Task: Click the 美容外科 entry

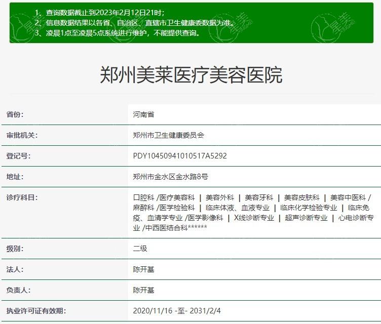Action: [x=220, y=198]
